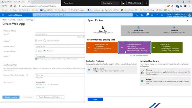Go to Home breadcrumb
Screen dimensions: 192x108
[x=5, y=20]
